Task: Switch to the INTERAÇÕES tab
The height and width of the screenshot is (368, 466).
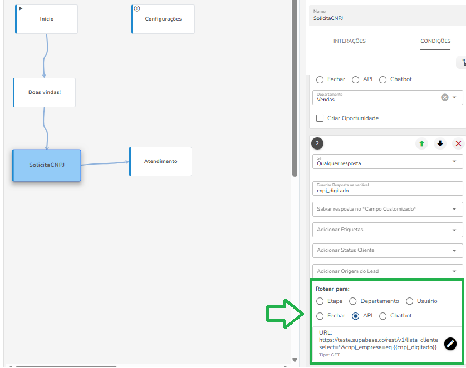Action: click(x=350, y=41)
